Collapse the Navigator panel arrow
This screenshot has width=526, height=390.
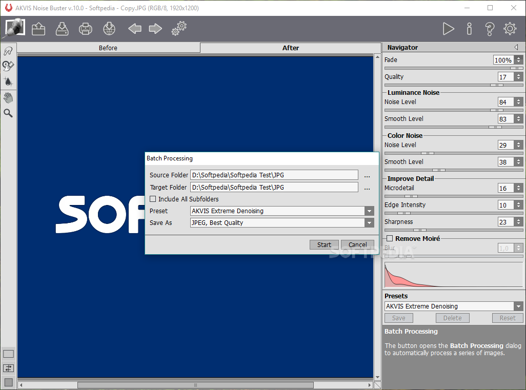point(516,47)
